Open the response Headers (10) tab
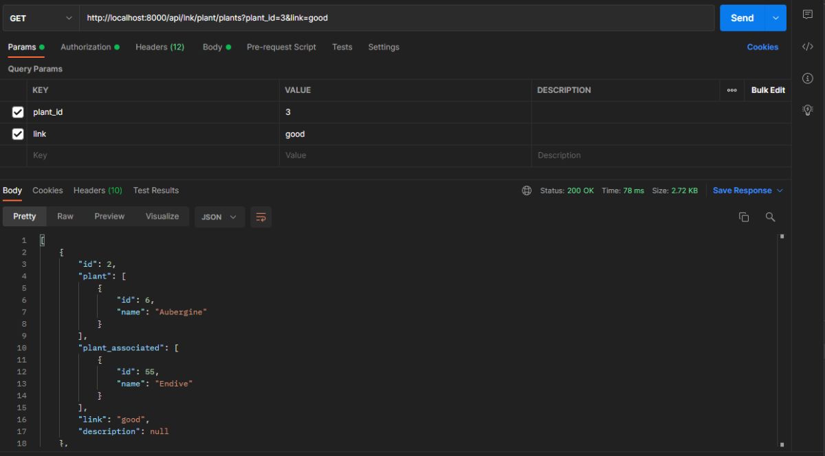Screen dimensions: 825x456 point(98,191)
